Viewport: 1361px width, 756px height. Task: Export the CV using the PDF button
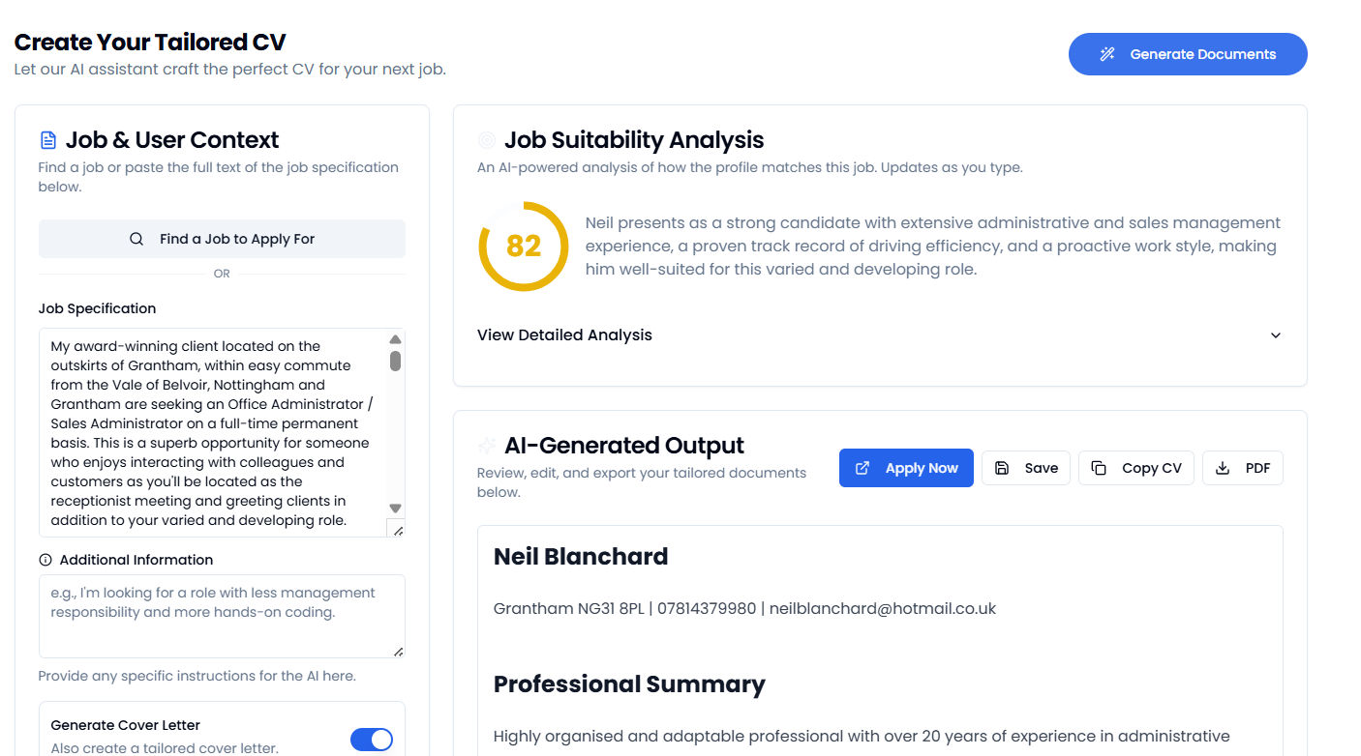[x=1242, y=467]
